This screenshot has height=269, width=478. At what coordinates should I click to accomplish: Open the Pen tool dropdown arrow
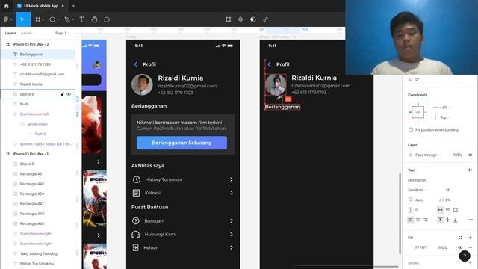pos(73,19)
